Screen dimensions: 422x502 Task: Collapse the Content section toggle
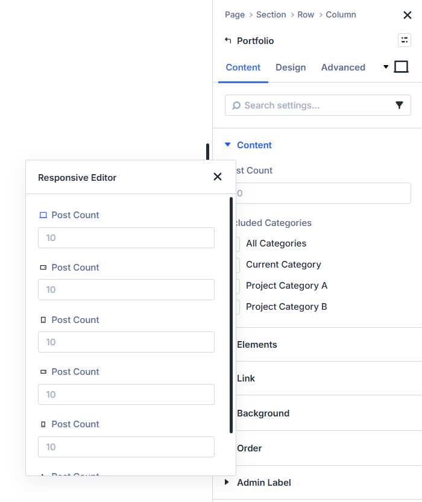click(x=227, y=145)
